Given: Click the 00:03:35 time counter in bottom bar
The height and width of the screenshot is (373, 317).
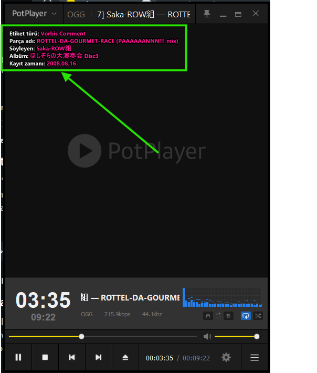Looking at the screenshot, I should click(x=160, y=358).
